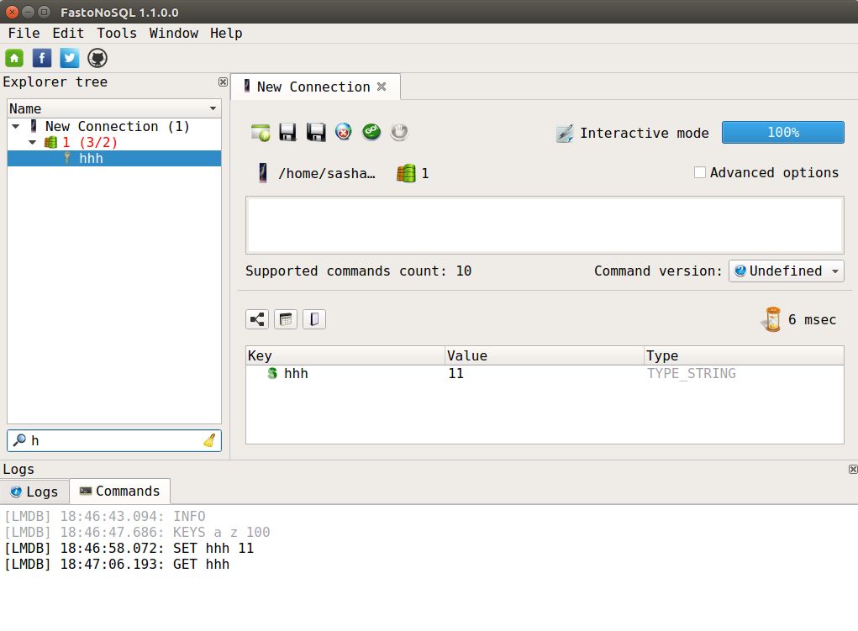Click the Interactive mode label

[645, 133]
